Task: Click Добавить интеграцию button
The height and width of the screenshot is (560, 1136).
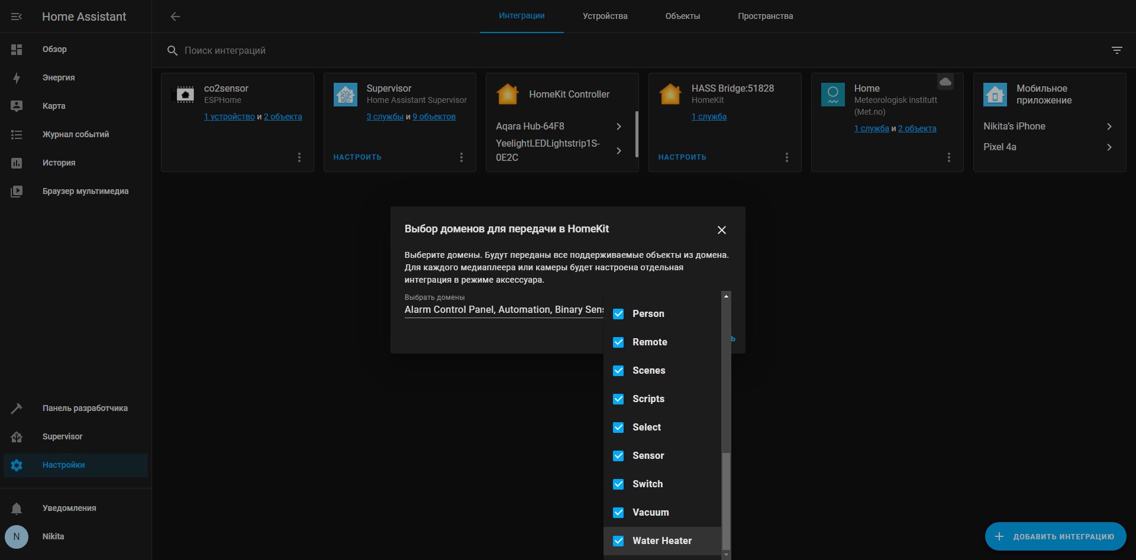Action: (x=1056, y=536)
